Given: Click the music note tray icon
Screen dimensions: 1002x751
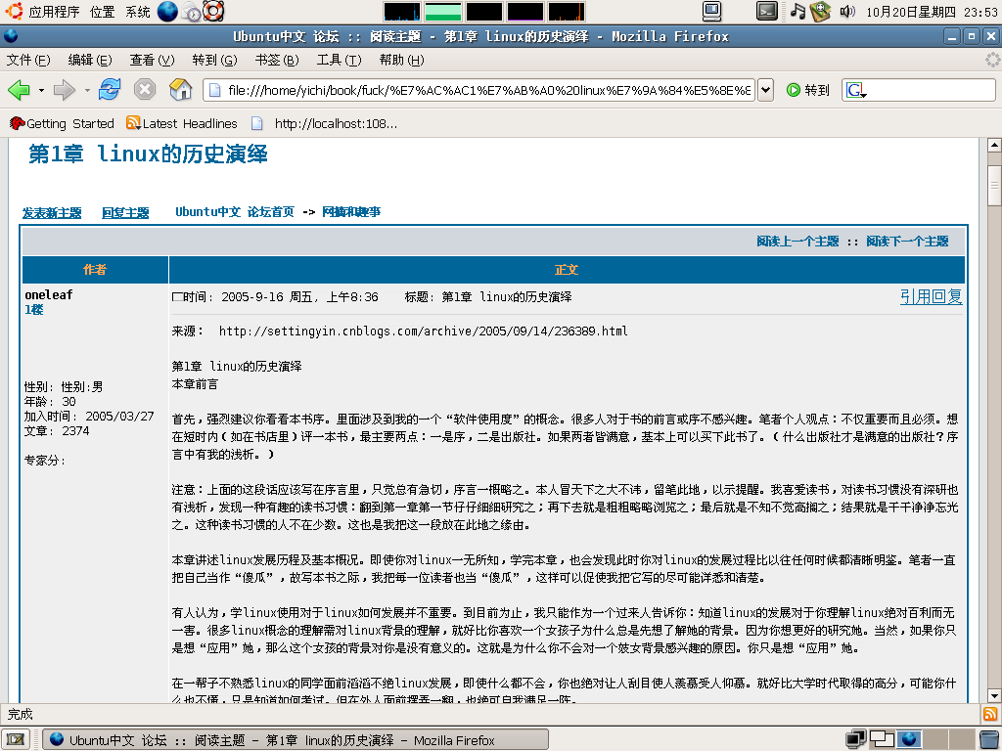Looking at the screenshot, I should 797,11.
